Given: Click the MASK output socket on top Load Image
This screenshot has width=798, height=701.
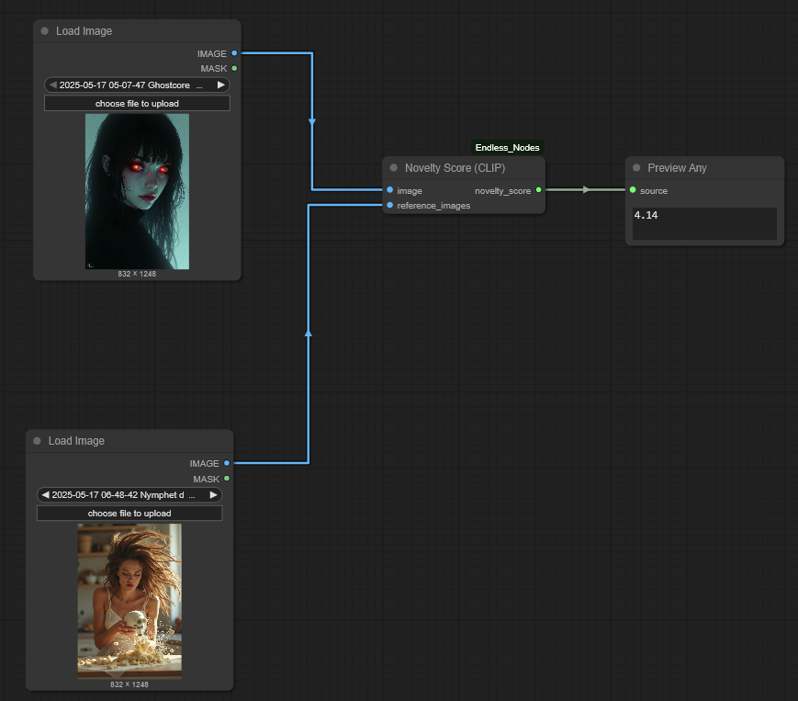Looking at the screenshot, I should tap(235, 68).
